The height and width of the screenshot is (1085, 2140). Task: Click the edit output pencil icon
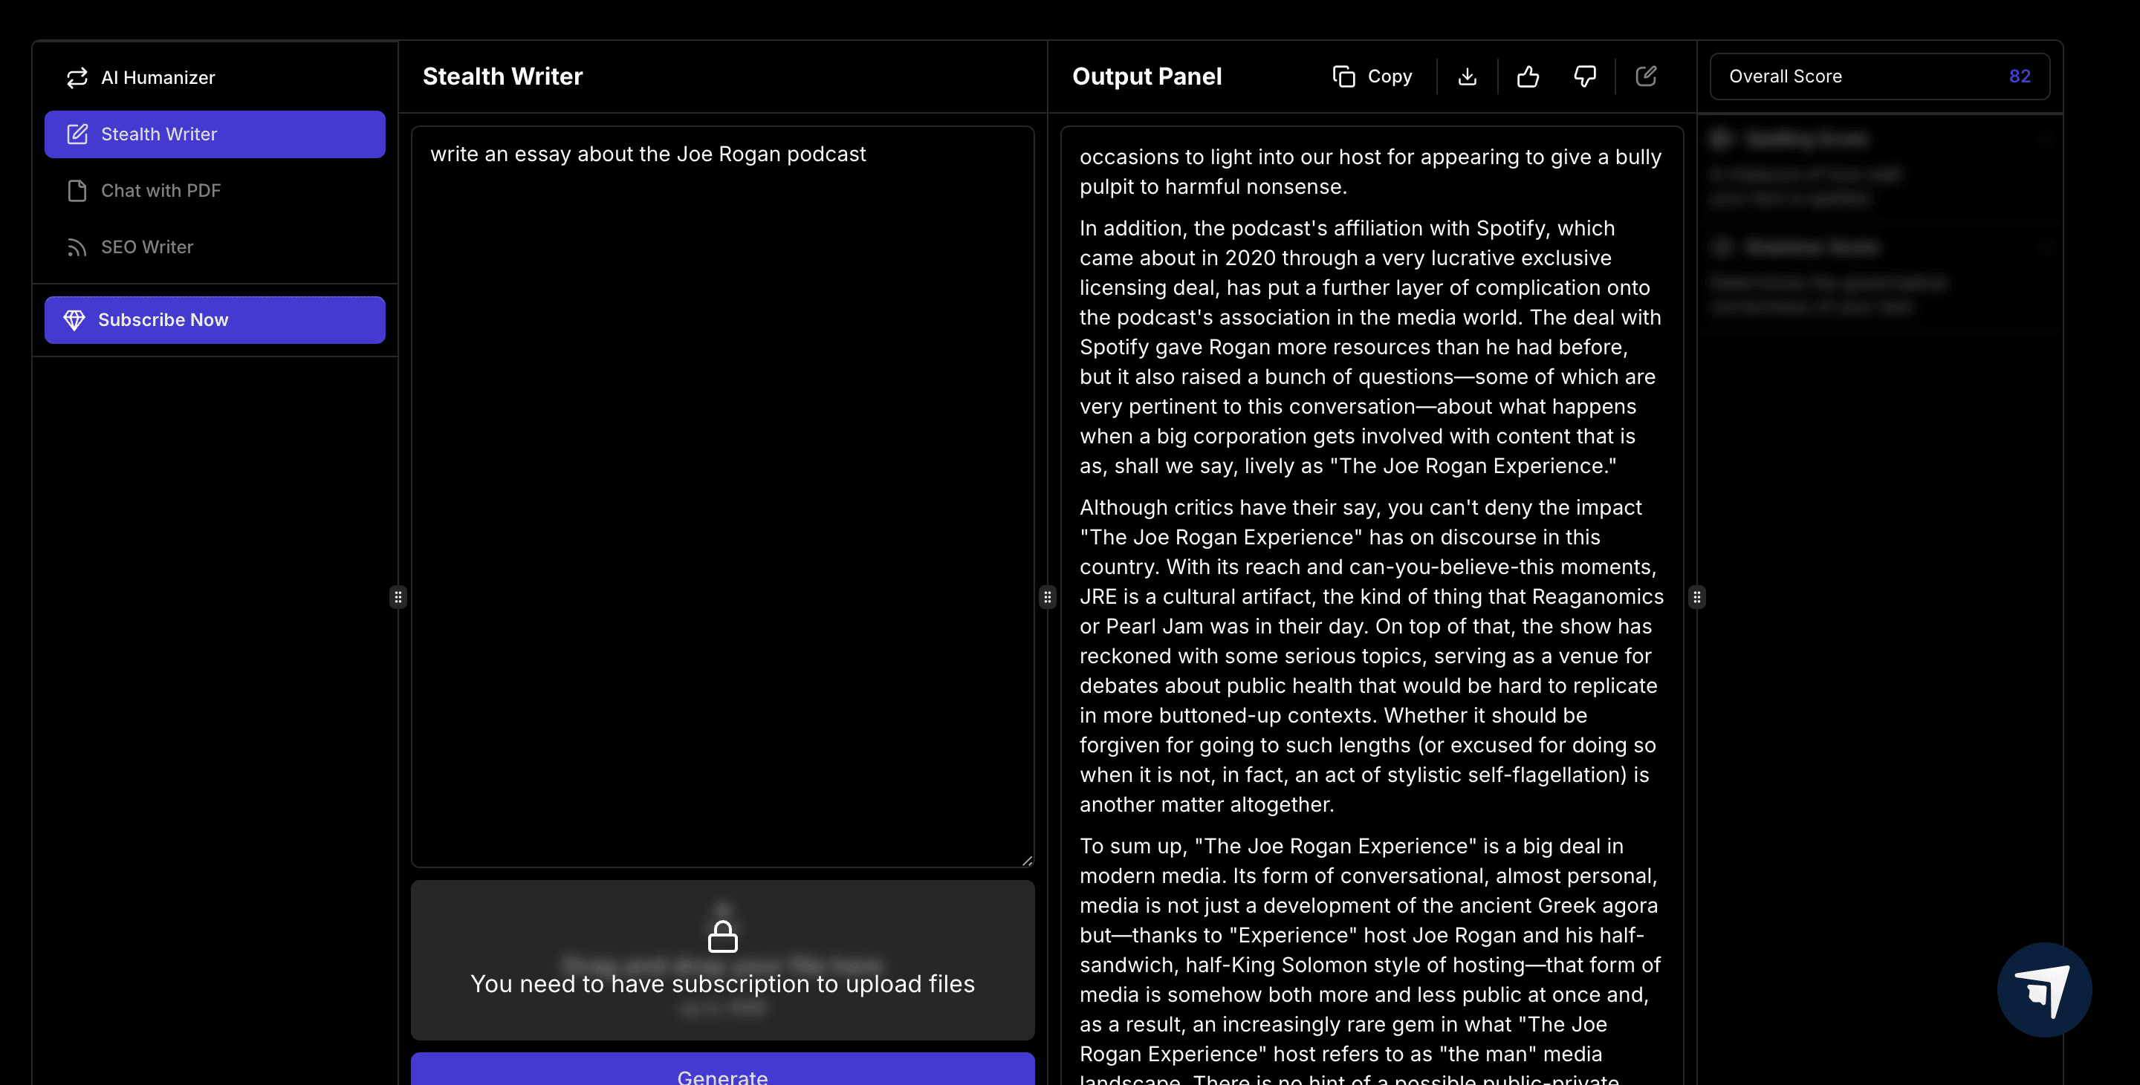click(1646, 76)
